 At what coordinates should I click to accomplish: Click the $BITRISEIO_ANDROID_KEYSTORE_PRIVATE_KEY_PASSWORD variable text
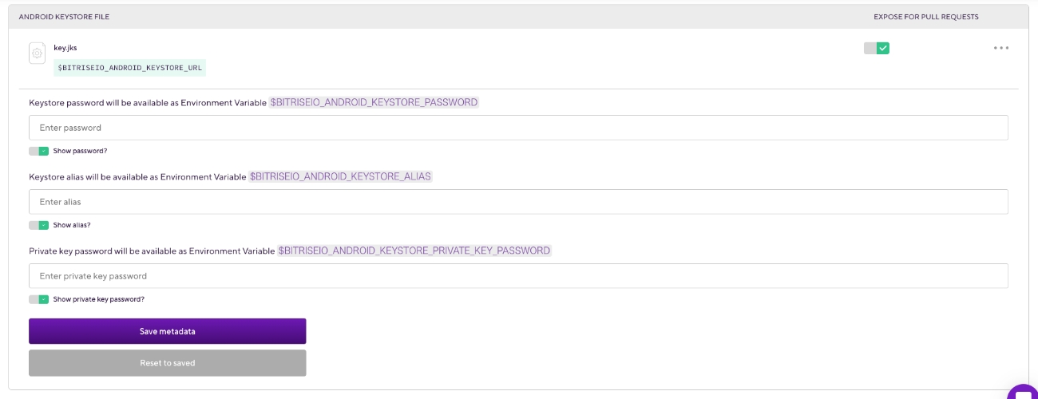tap(414, 251)
